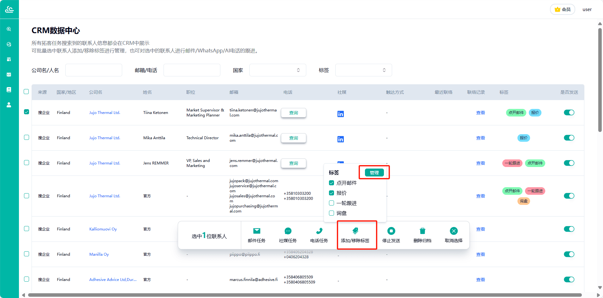The height and width of the screenshot is (298, 603).
Task: Uncheck the Tiina Ketonen row checkbox
Action: [x=27, y=112]
